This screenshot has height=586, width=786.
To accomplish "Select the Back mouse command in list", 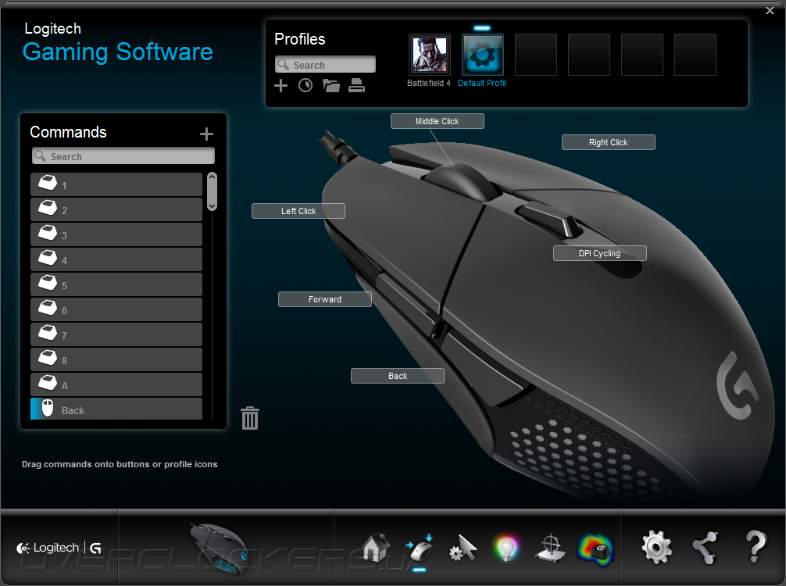I will pyautogui.click(x=116, y=409).
